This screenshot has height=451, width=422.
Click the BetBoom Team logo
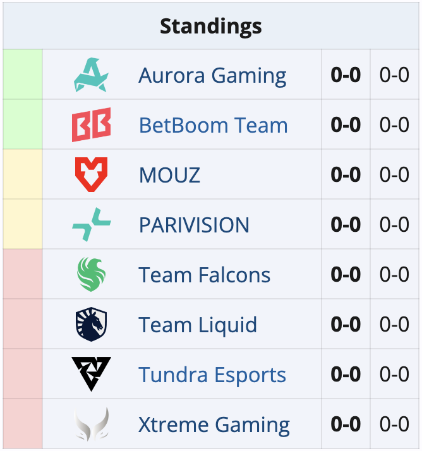tap(91, 125)
